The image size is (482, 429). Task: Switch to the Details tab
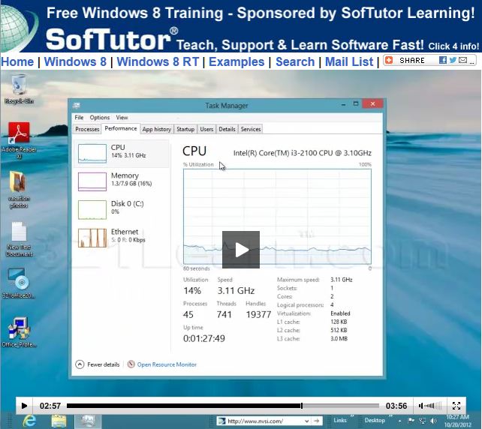tap(227, 129)
